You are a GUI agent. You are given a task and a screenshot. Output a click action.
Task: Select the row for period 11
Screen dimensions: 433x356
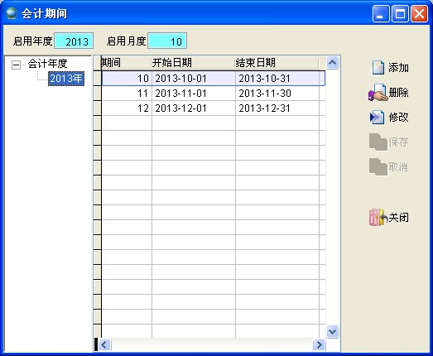[213, 94]
